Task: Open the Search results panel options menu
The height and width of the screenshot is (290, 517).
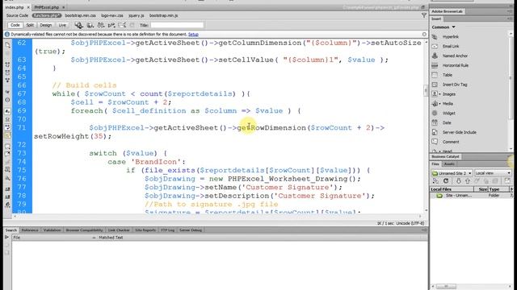Action: 424,230
